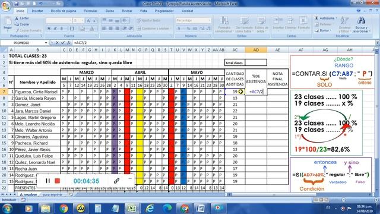The image size is (380, 214).
Task: Click the Autosuma sigma icon
Action: coord(316,18)
